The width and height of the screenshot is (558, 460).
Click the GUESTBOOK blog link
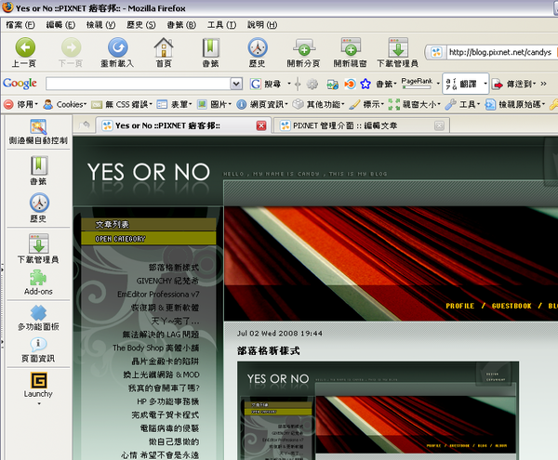click(x=511, y=306)
